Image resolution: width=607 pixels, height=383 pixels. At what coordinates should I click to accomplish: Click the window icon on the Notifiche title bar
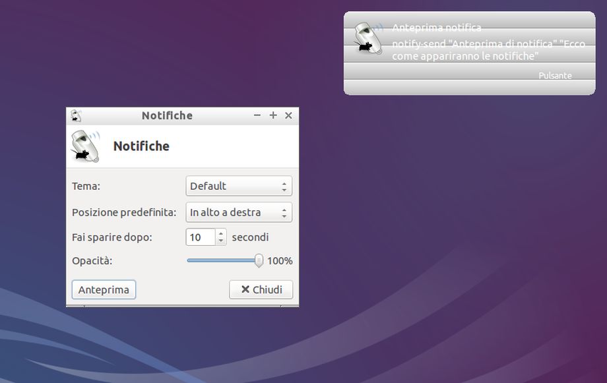click(75, 115)
